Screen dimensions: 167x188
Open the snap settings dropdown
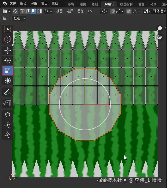tap(120, 11)
